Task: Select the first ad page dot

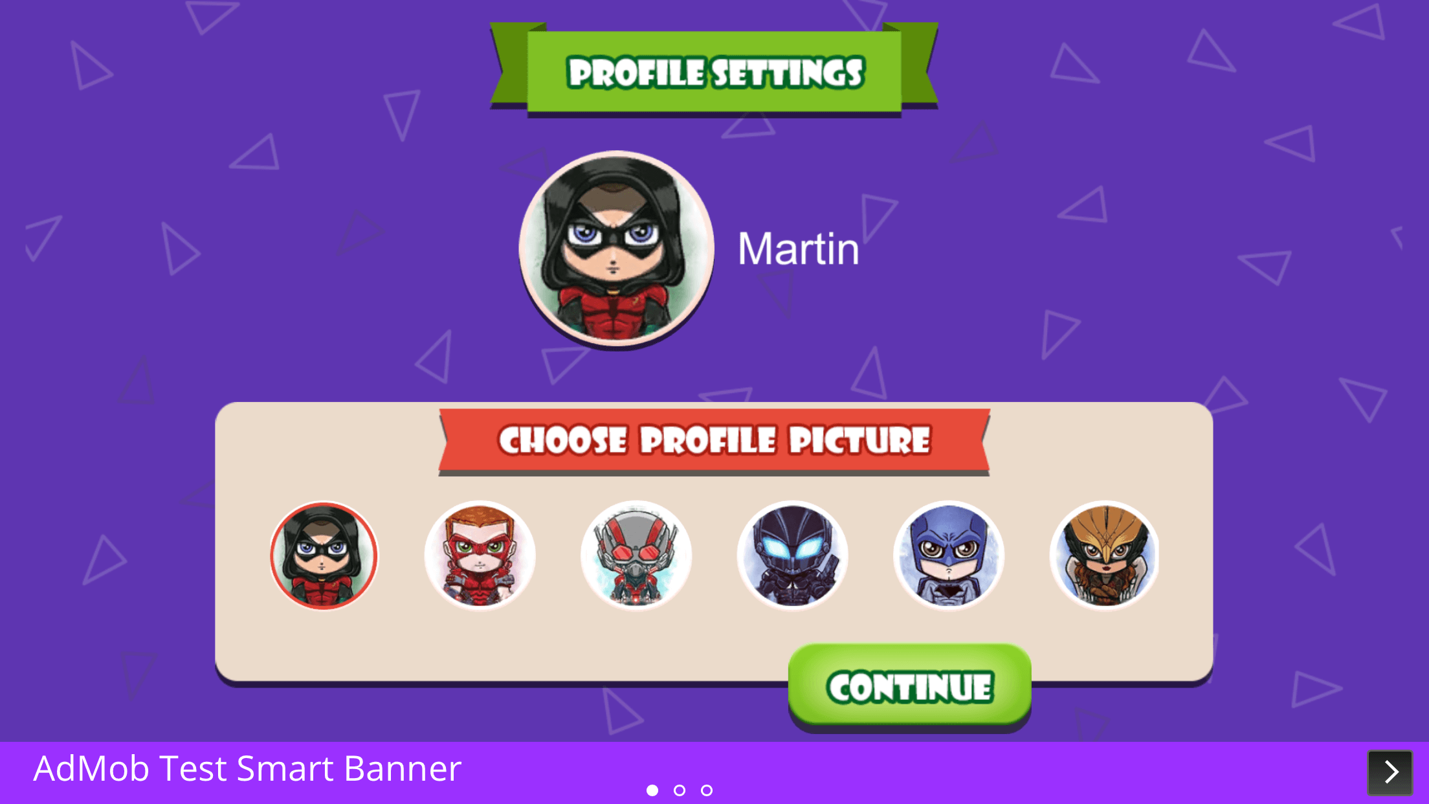Action: click(x=652, y=790)
